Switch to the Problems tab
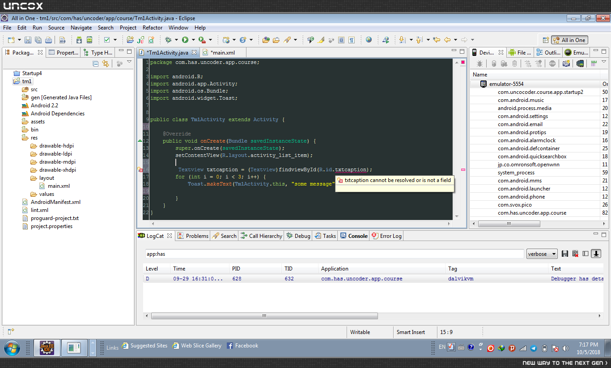Viewport: 611px width, 368px height. coord(193,236)
